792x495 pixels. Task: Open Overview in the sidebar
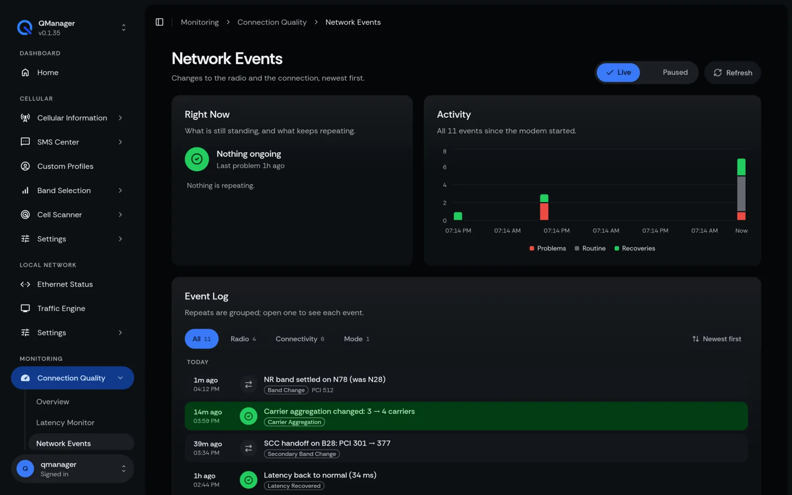pos(52,402)
